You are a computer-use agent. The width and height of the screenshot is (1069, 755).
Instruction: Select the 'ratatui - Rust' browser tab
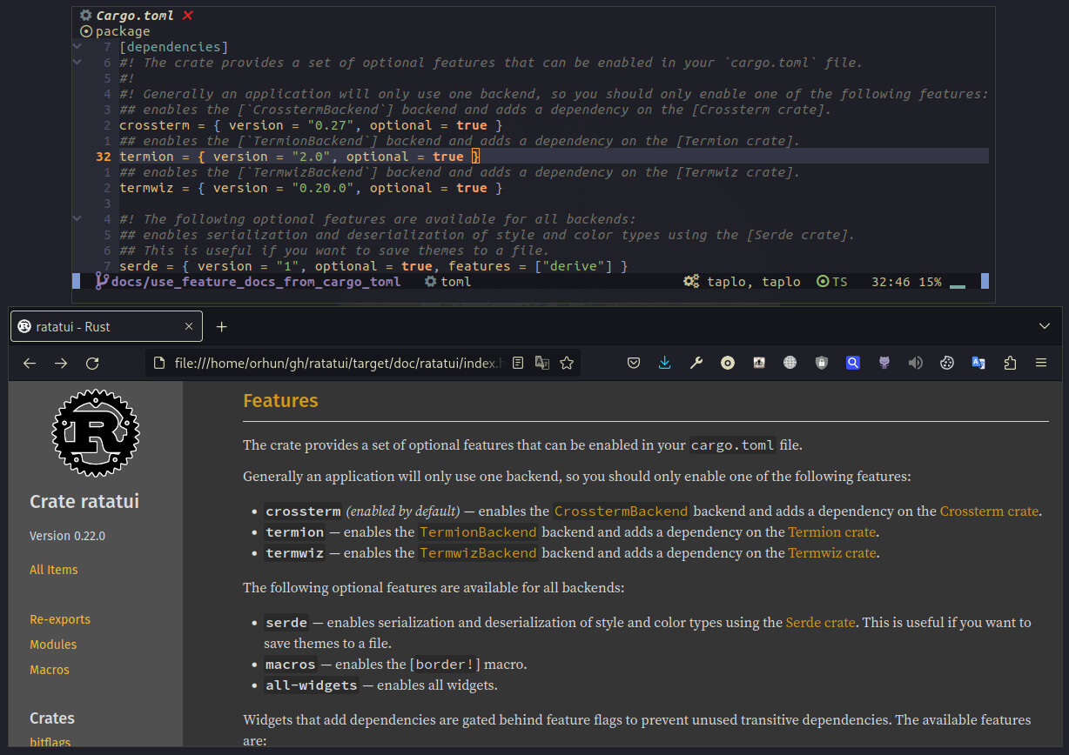[106, 326]
